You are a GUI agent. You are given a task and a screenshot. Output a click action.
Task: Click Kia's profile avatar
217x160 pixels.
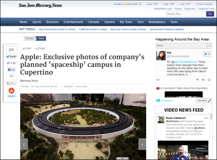[x=161, y=56]
